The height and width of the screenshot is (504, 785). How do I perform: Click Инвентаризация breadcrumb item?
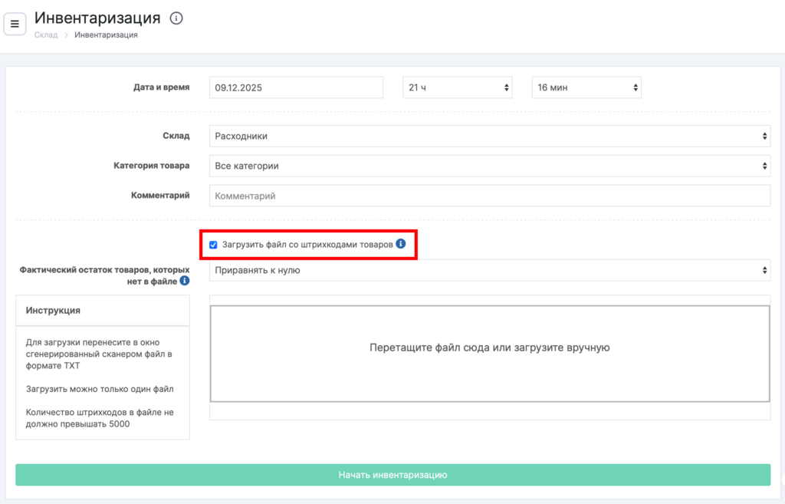tap(106, 35)
